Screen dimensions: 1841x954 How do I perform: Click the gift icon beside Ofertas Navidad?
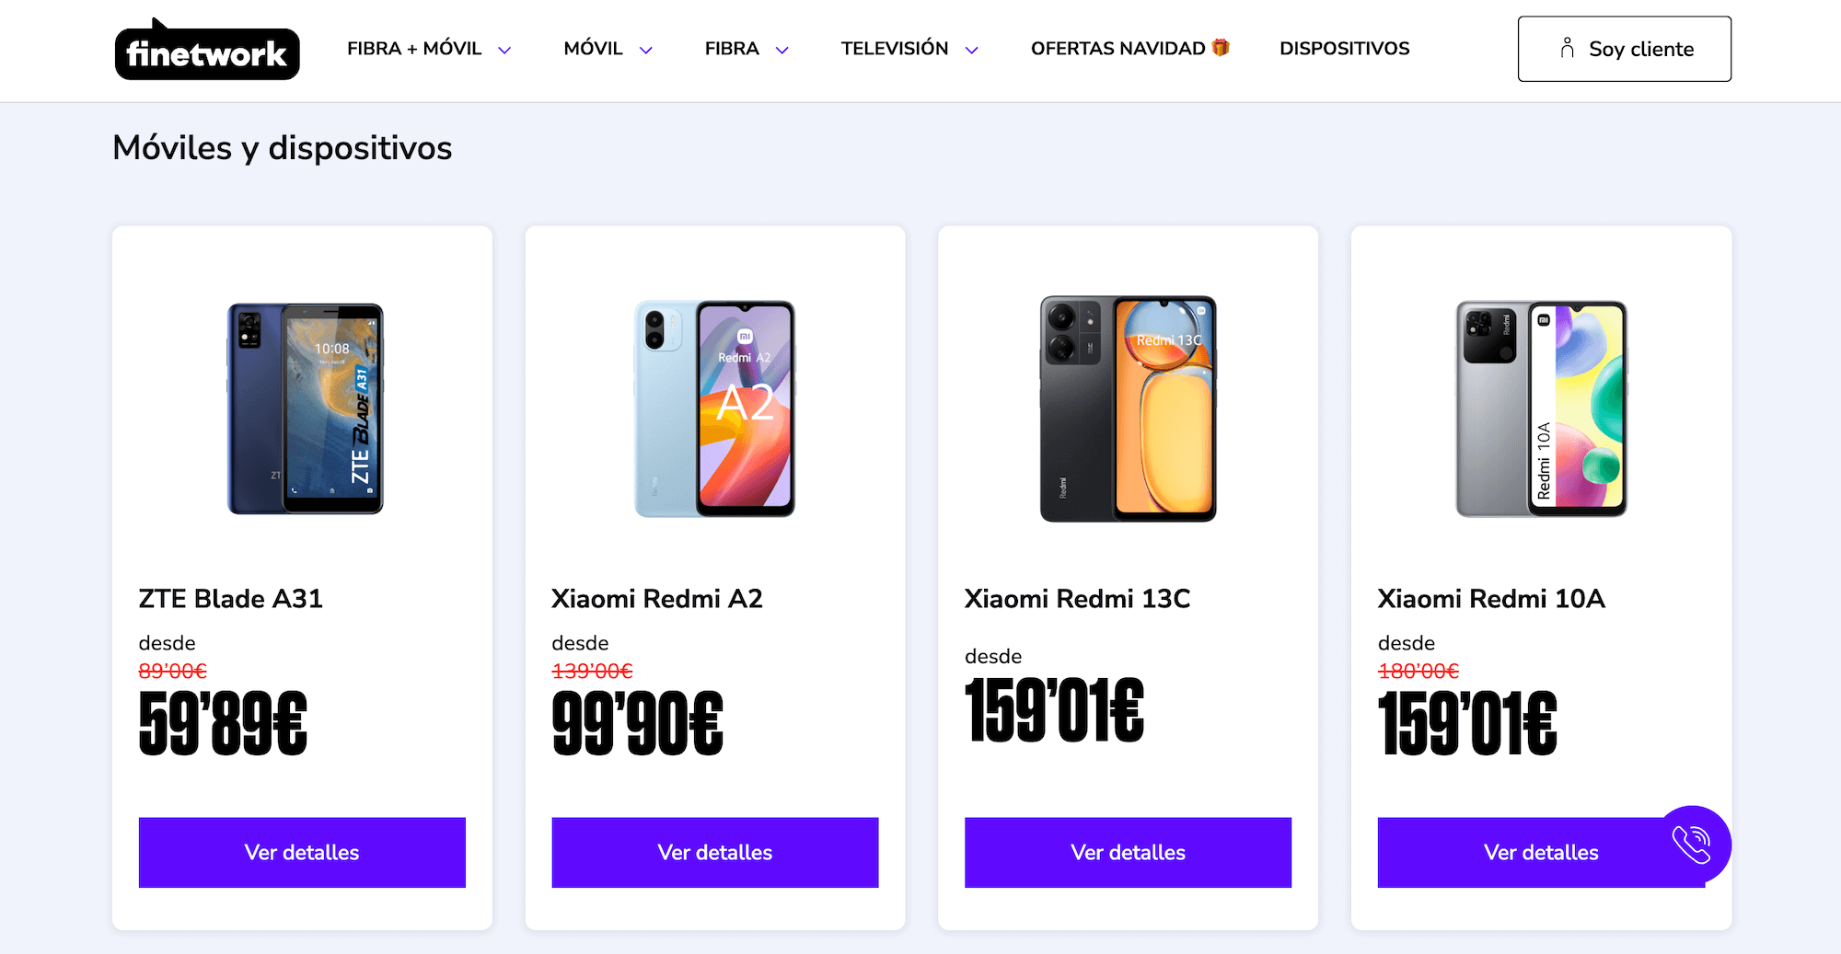coord(1221,48)
